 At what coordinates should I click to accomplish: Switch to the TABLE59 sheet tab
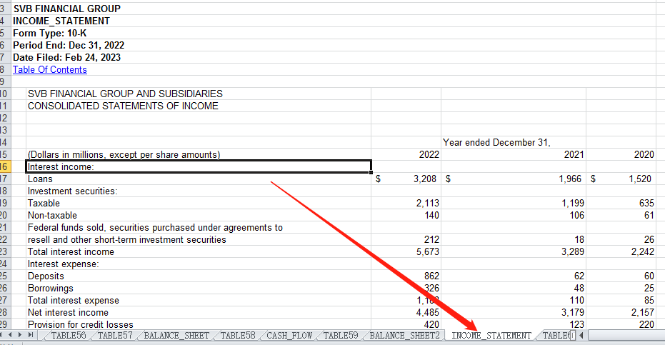[x=341, y=335]
